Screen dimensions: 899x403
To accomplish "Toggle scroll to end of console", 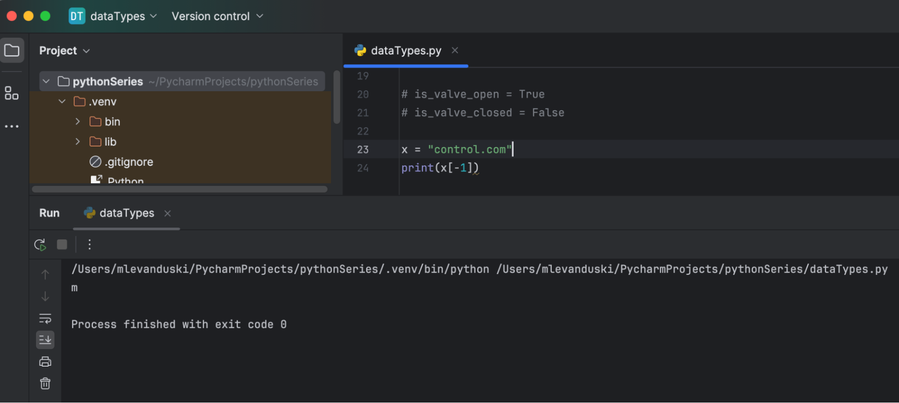I will click(45, 340).
